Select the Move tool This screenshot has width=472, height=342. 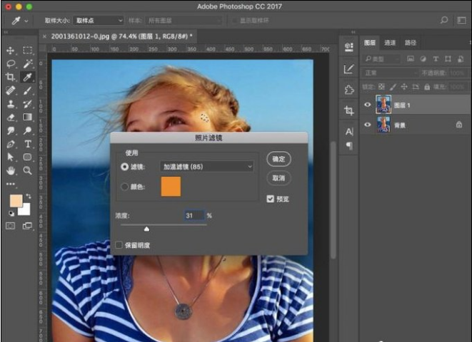pos(11,51)
